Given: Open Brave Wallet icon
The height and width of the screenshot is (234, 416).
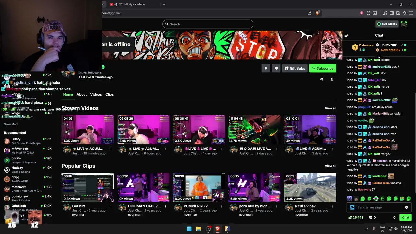Looking at the screenshot, I should (398, 13).
